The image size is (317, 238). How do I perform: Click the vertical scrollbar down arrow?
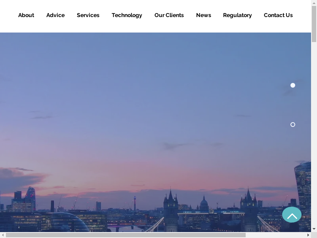(x=314, y=229)
